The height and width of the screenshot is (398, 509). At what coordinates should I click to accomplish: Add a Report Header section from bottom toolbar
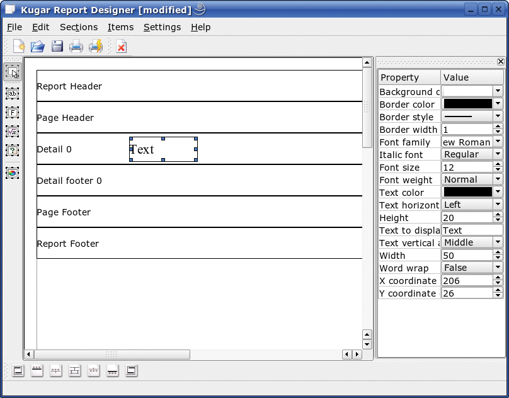point(18,371)
